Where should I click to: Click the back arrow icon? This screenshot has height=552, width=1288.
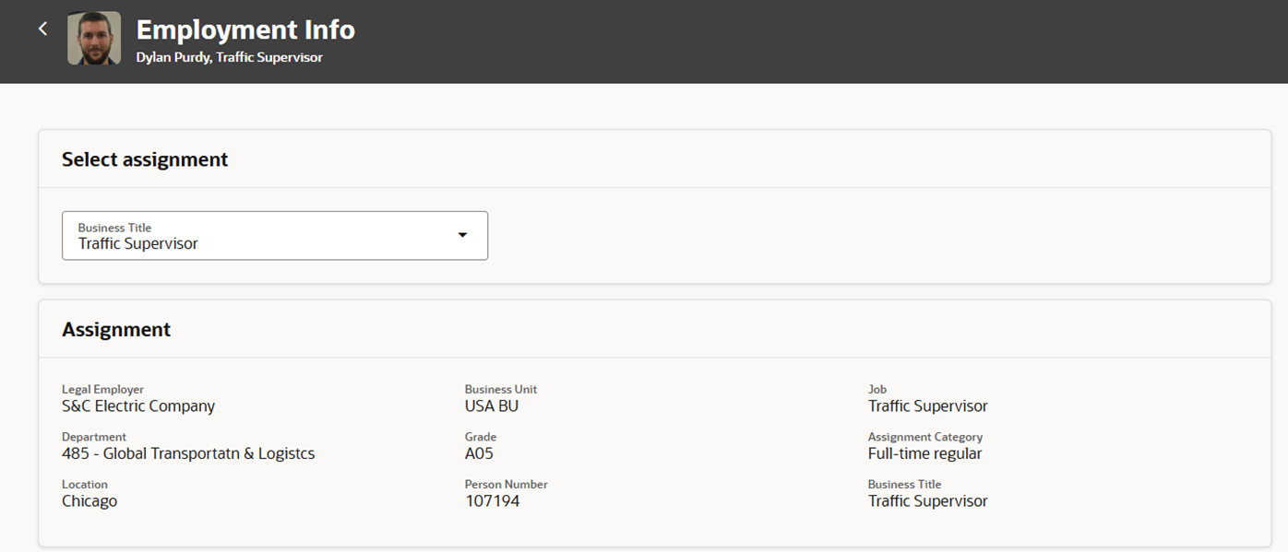[42, 29]
